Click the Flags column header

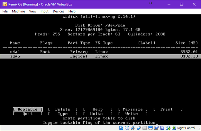pyautogui.click(x=46, y=43)
